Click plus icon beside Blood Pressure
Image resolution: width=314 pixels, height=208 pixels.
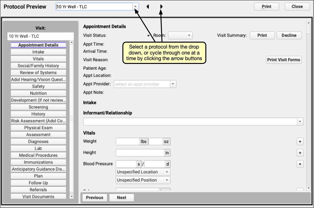(x=300, y=164)
